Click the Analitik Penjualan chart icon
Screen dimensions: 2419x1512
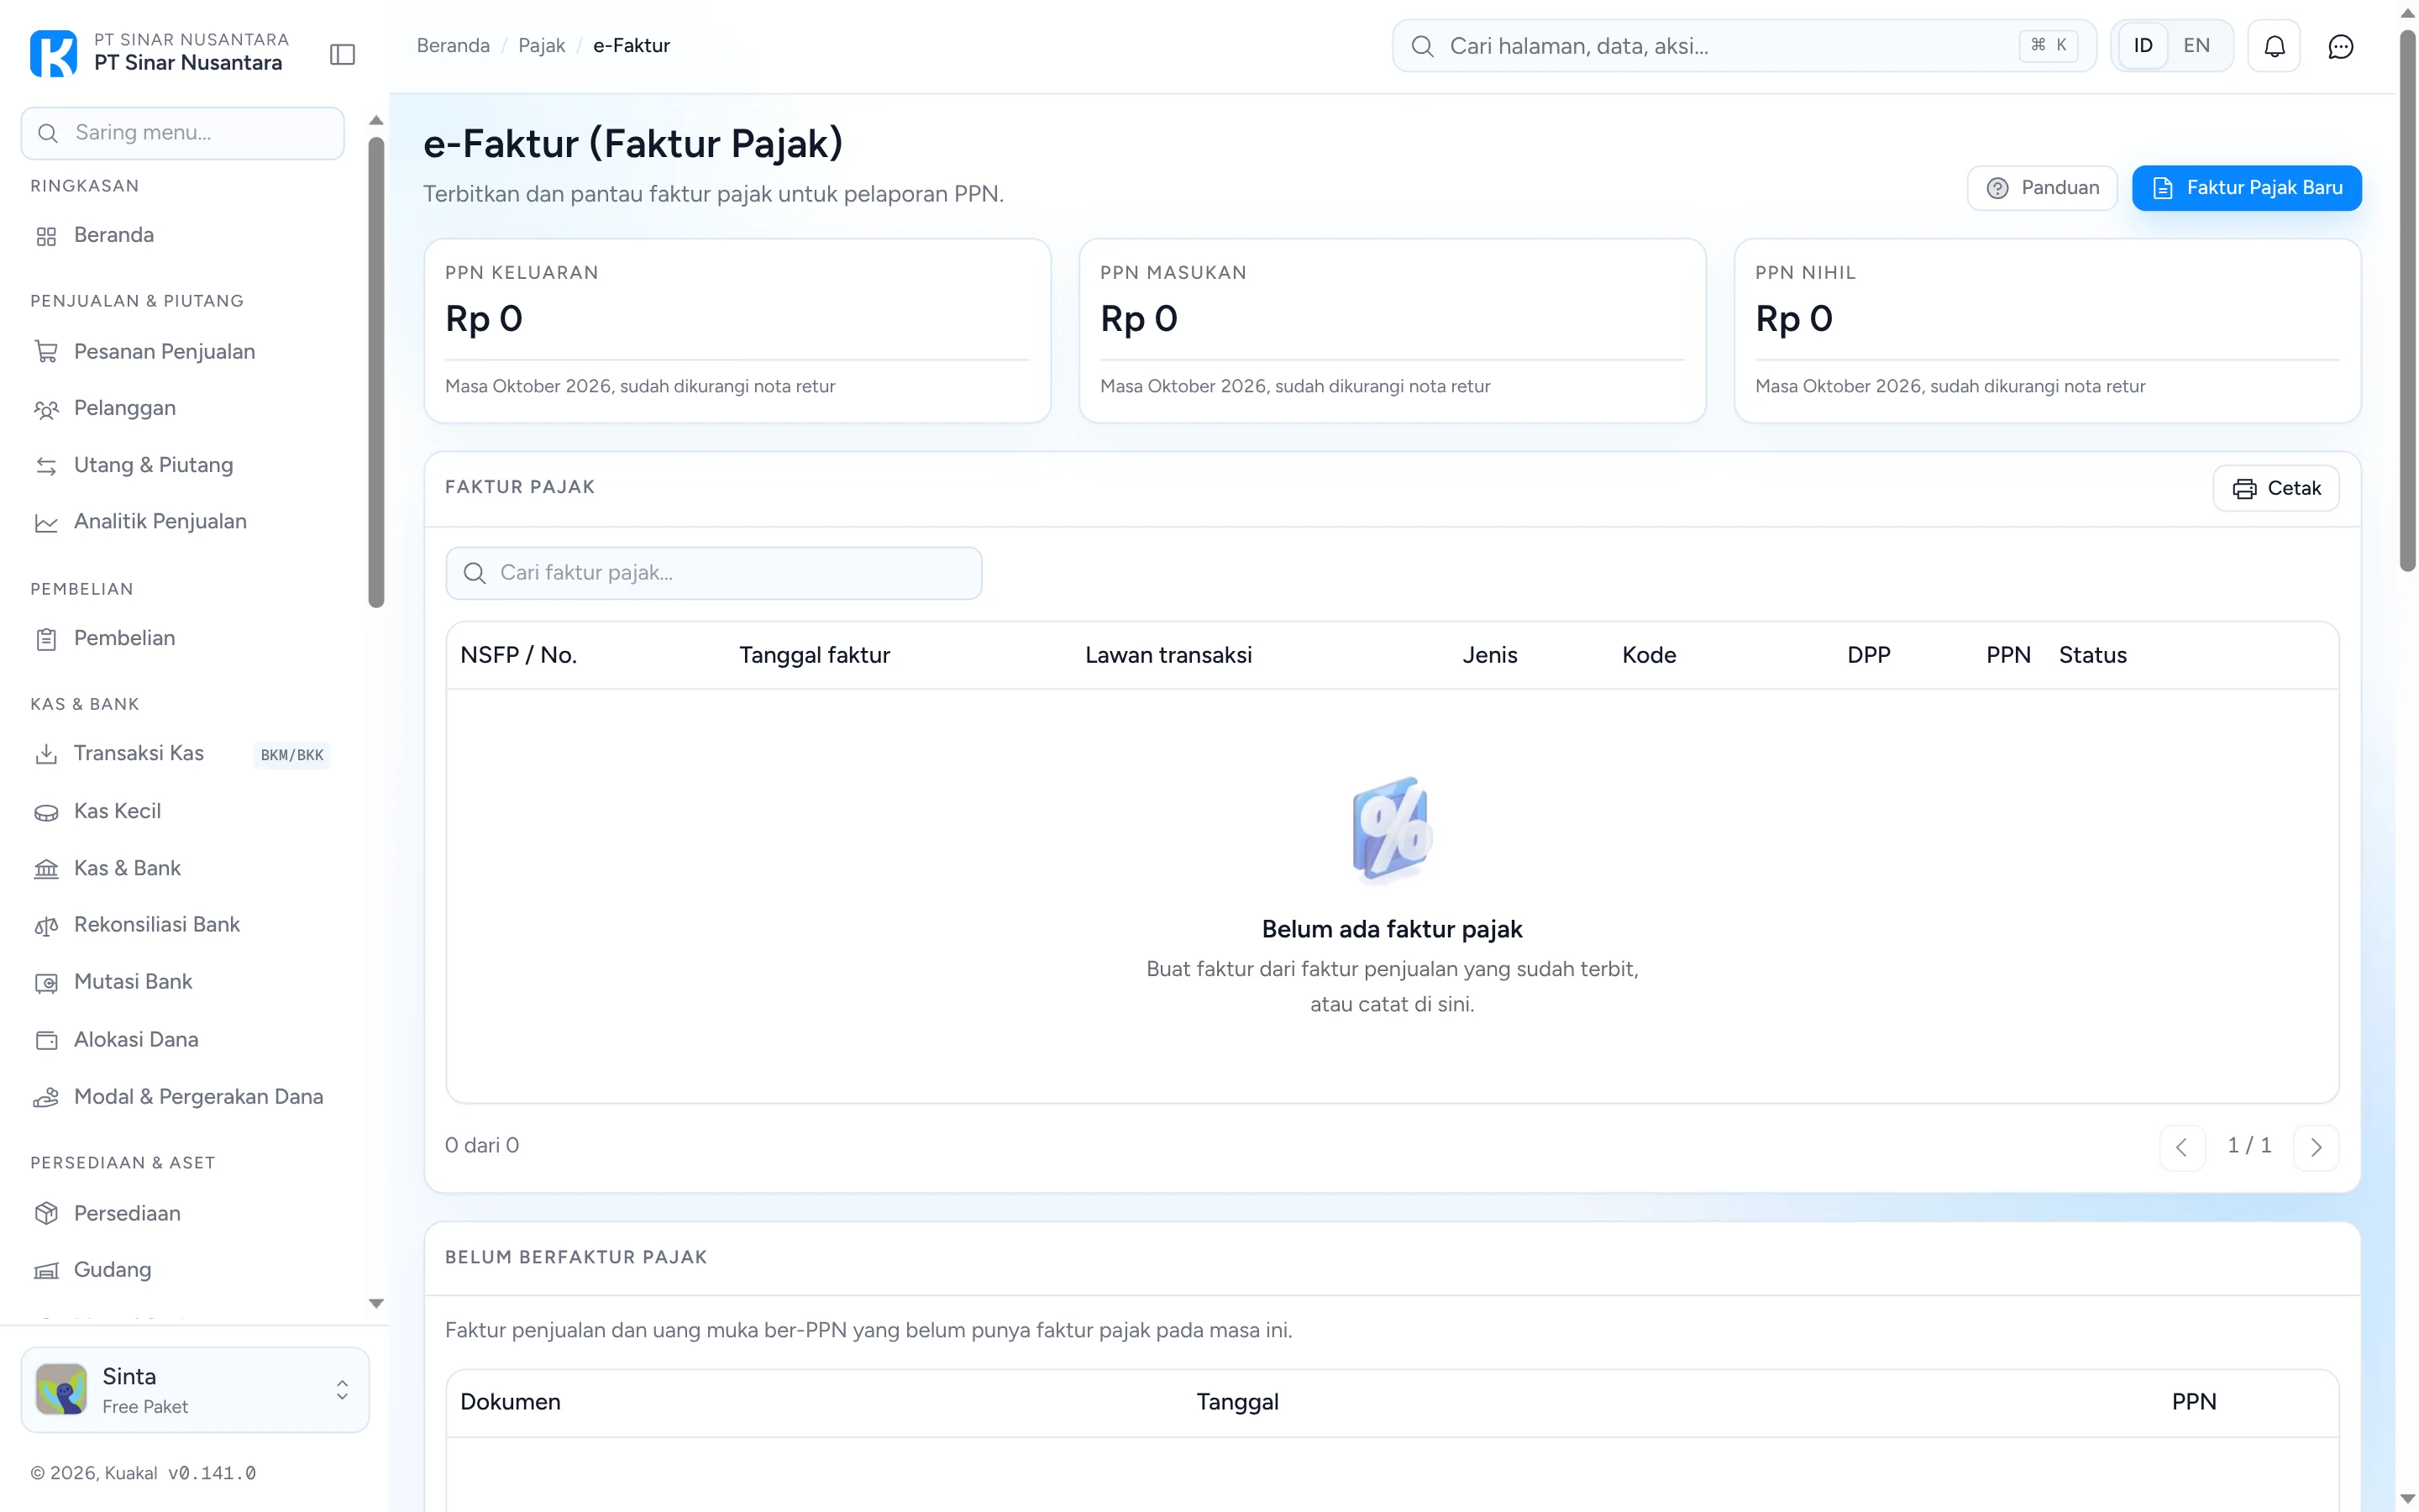[46, 522]
